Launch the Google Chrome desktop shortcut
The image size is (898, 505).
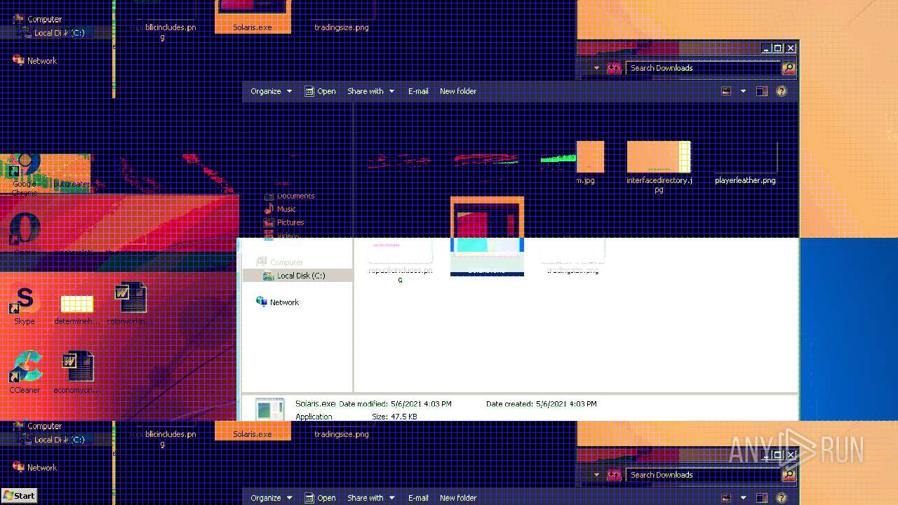coord(25,175)
